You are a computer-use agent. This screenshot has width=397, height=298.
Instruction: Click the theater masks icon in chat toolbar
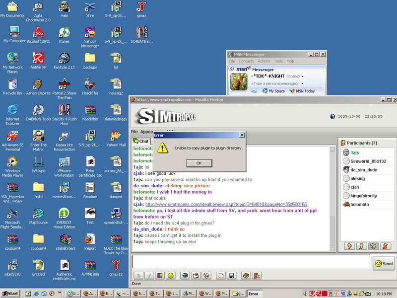click(x=206, y=276)
